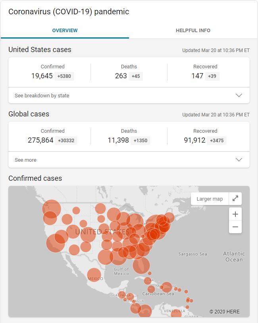
Task: Expand the Global cases See more chevron
Action: click(239, 160)
